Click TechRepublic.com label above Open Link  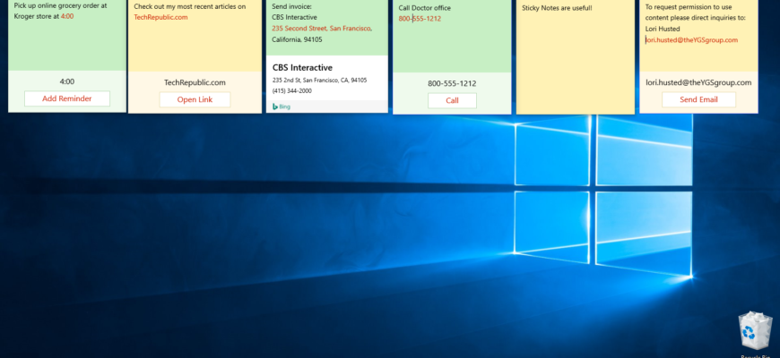195,82
